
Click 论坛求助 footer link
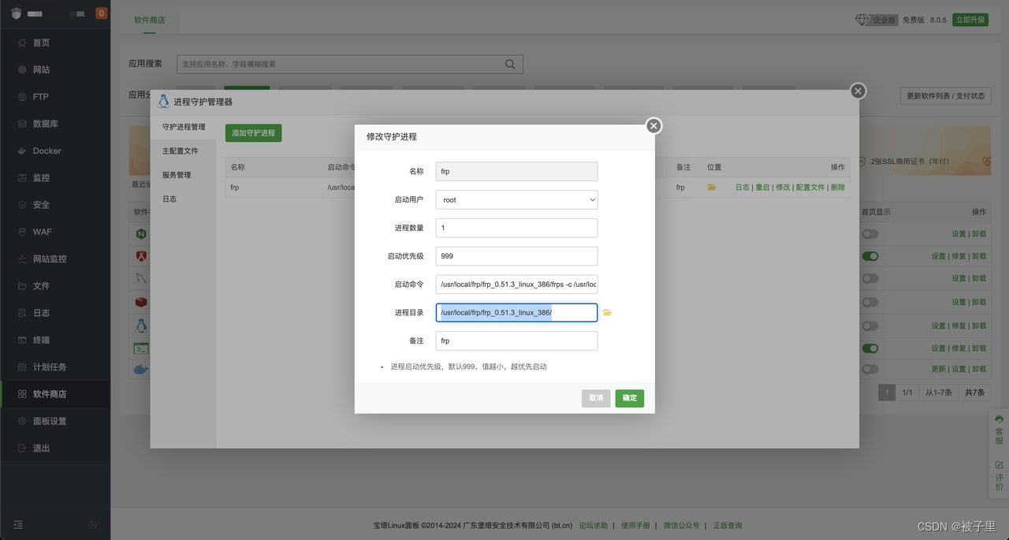pyautogui.click(x=594, y=525)
